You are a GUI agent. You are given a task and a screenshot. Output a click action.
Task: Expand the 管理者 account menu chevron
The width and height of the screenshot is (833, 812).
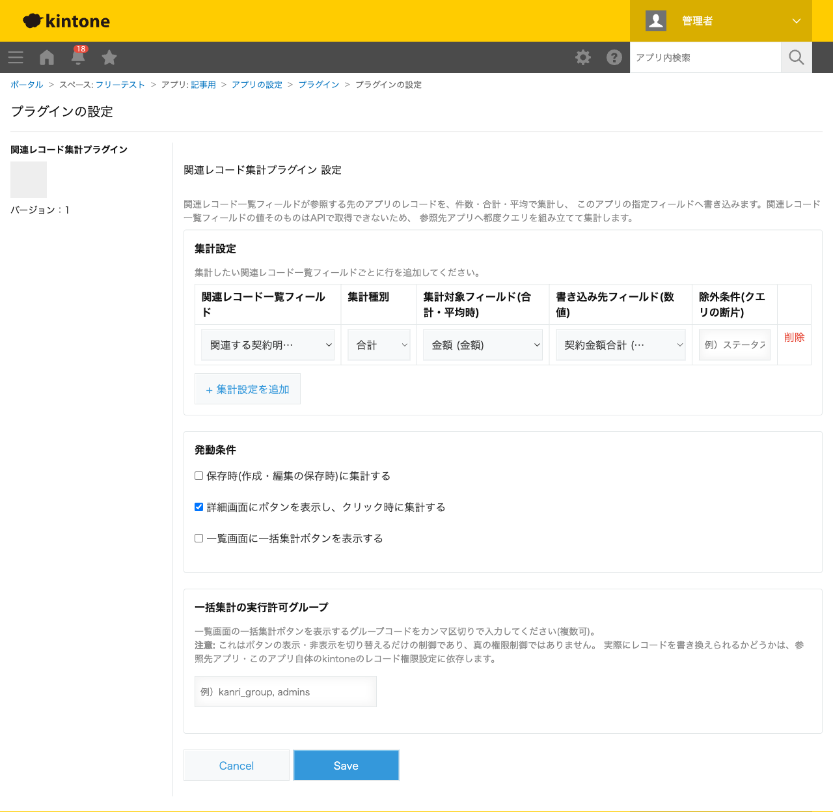(x=797, y=21)
